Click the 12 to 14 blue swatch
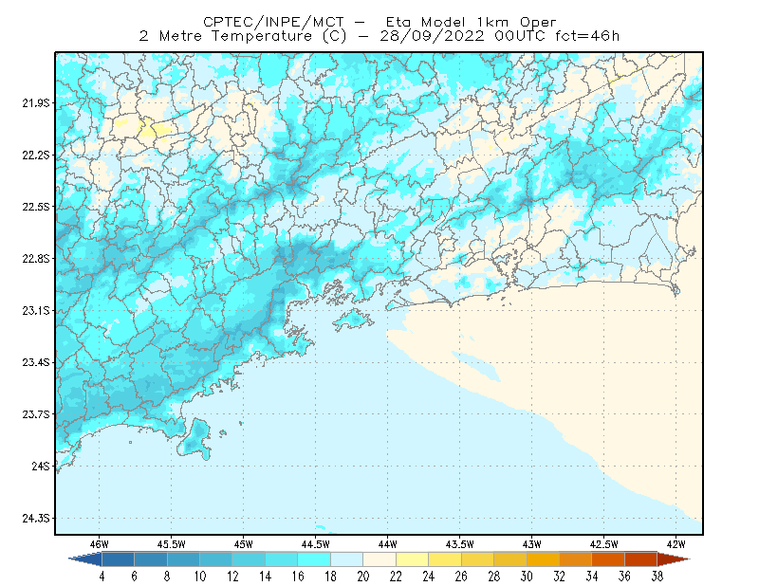 [x=249, y=559]
